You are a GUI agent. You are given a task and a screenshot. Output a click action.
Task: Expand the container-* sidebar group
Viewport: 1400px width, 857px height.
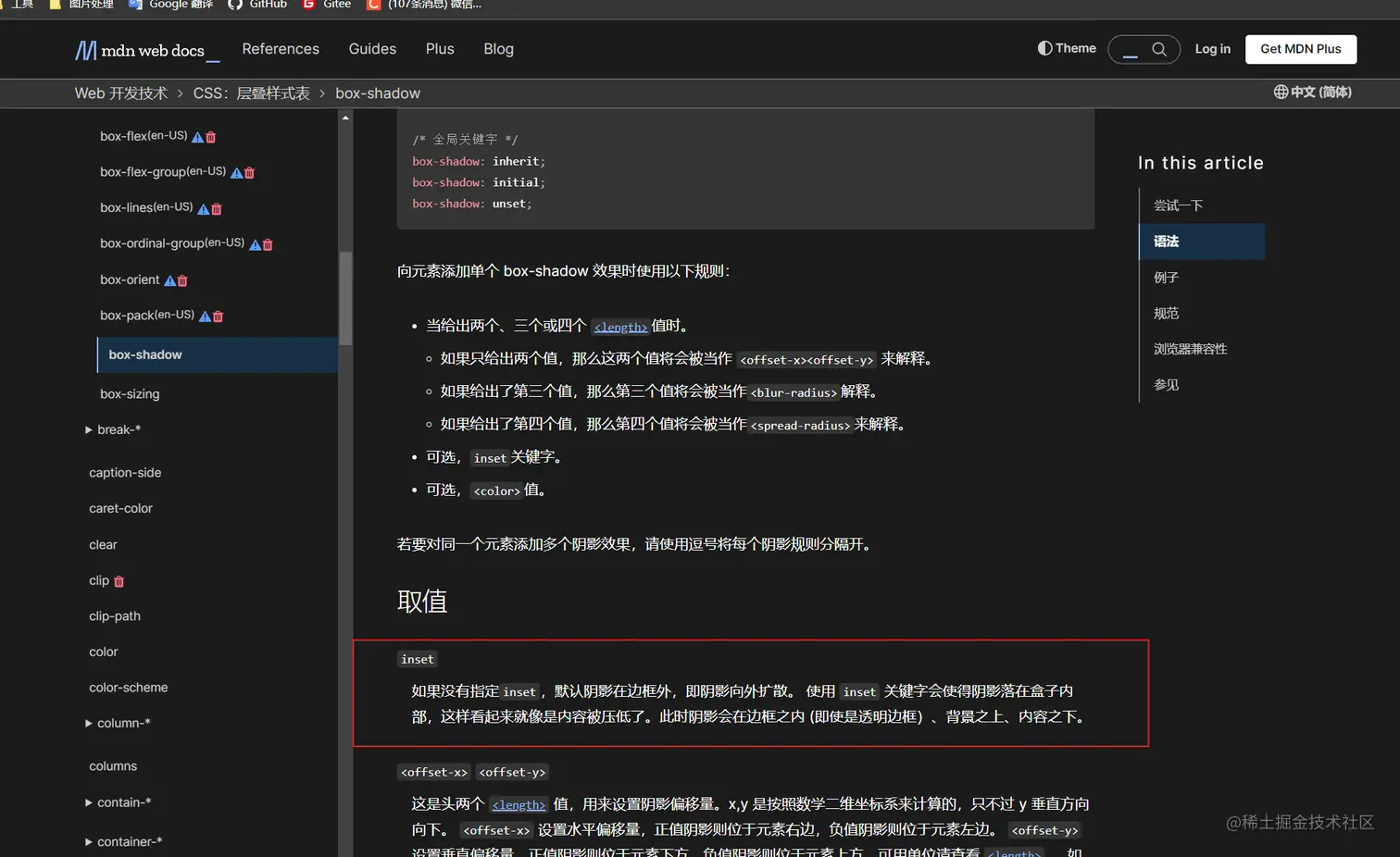coord(89,842)
